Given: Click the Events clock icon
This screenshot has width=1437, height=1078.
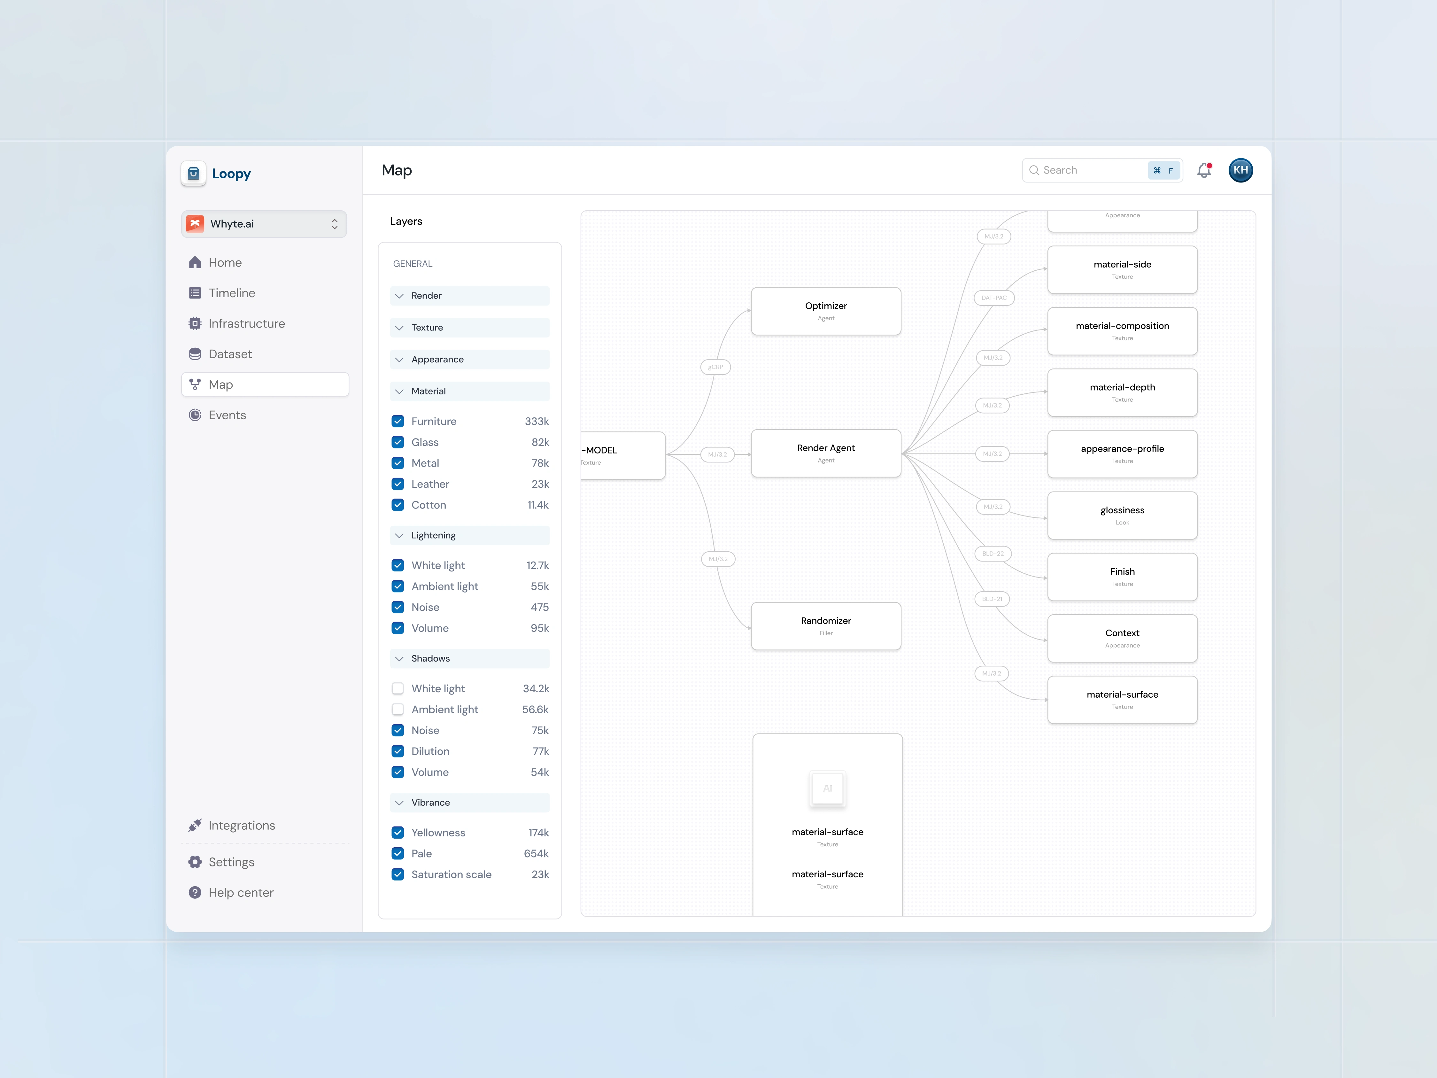Looking at the screenshot, I should coord(195,415).
